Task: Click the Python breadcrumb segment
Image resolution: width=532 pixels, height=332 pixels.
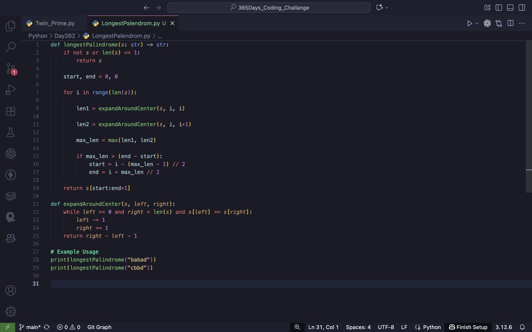Action: coord(38,36)
